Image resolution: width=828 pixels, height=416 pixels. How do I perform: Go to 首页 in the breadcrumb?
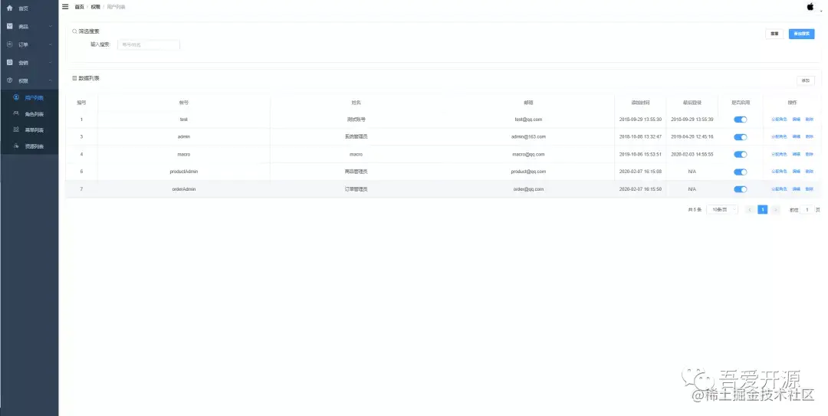79,7
